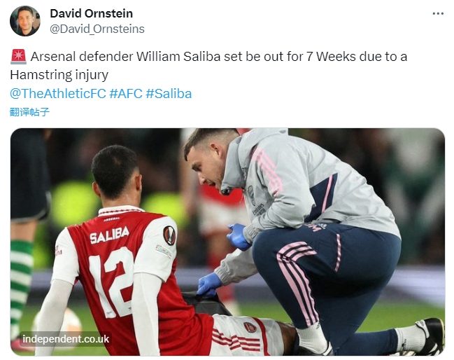Open the David Ornstein display name
This screenshot has height=360, width=454.
coord(91,13)
